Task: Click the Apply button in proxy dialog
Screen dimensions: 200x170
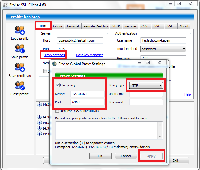Action: coord(152,156)
